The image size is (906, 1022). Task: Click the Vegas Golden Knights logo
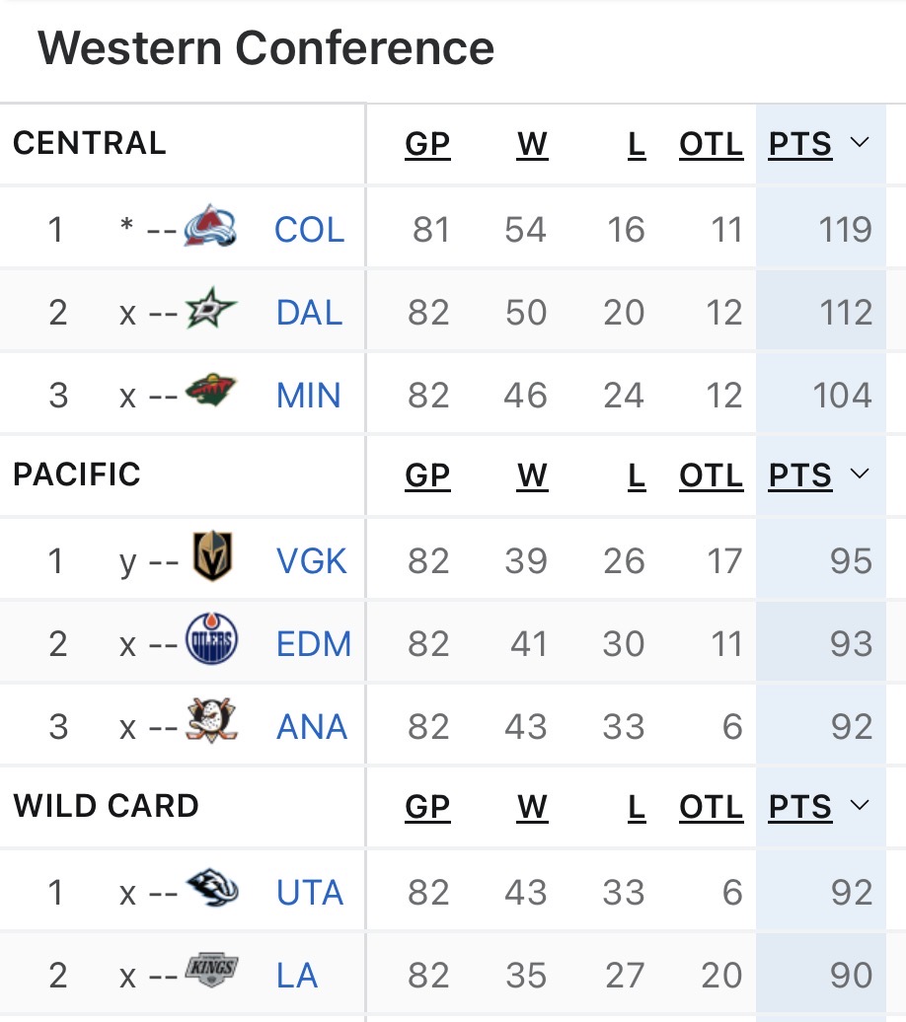(213, 558)
